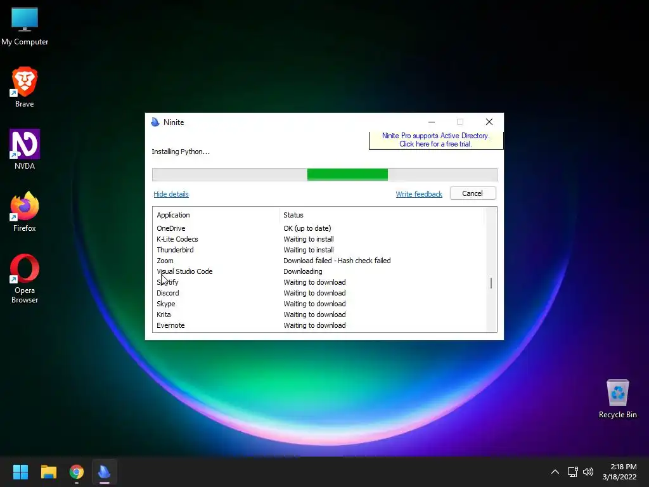Click the Ninite logo in title bar
Viewport: 649px width, 487px height.
pos(155,122)
